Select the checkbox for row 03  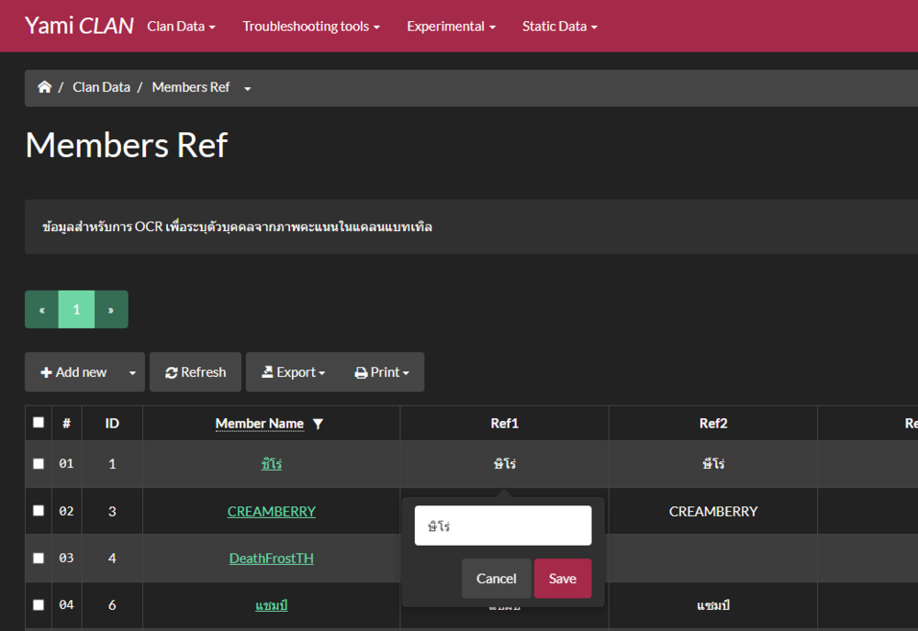tap(39, 558)
